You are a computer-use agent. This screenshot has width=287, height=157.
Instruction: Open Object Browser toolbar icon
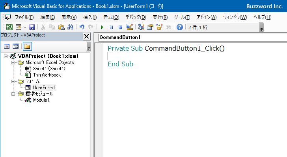[159, 27]
